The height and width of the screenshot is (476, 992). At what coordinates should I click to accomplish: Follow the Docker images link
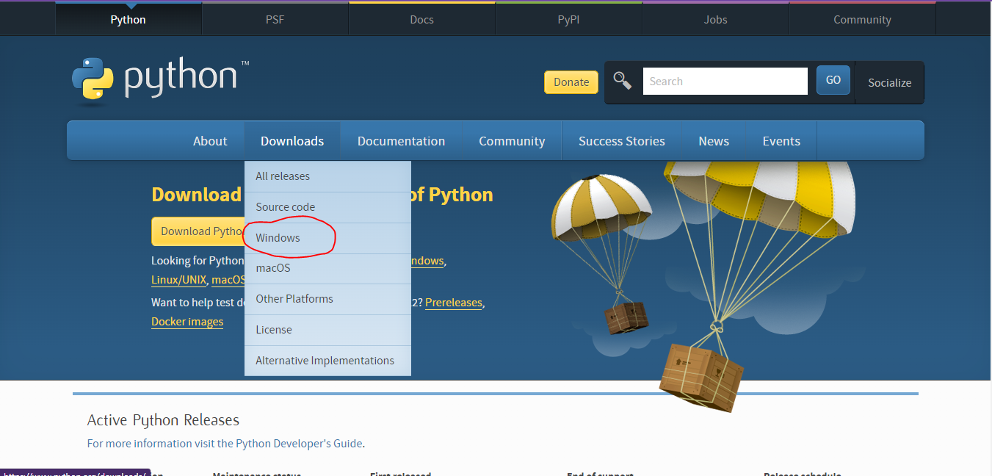(187, 322)
